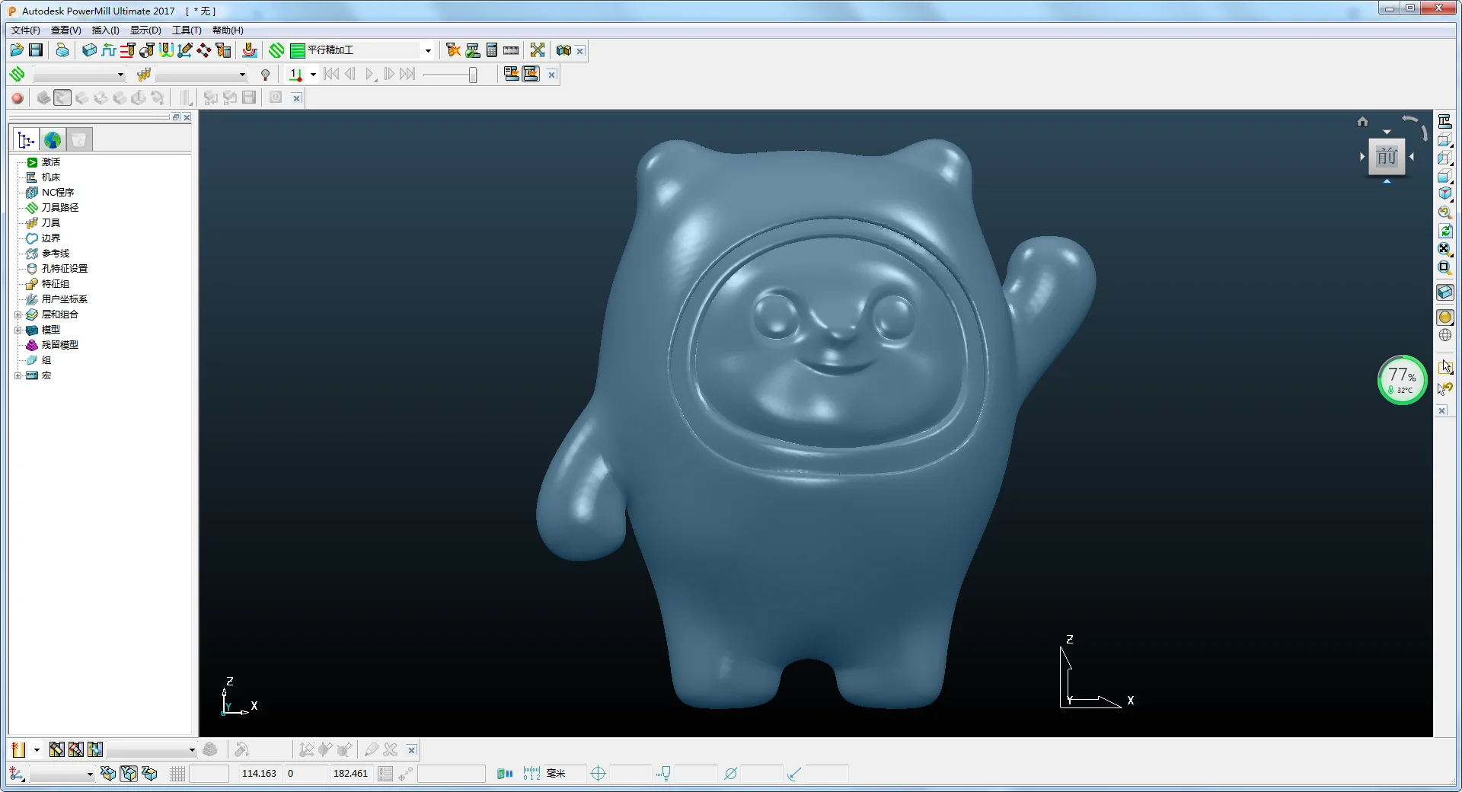Click the Block creation cube icon
Viewport: 1462px width, 792px height.
[89, 50]
